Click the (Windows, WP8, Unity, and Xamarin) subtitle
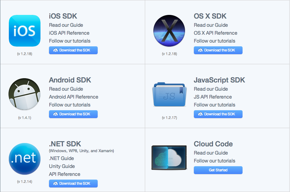The height and width of the screenshot is (192, 290). tap(81, 151)
